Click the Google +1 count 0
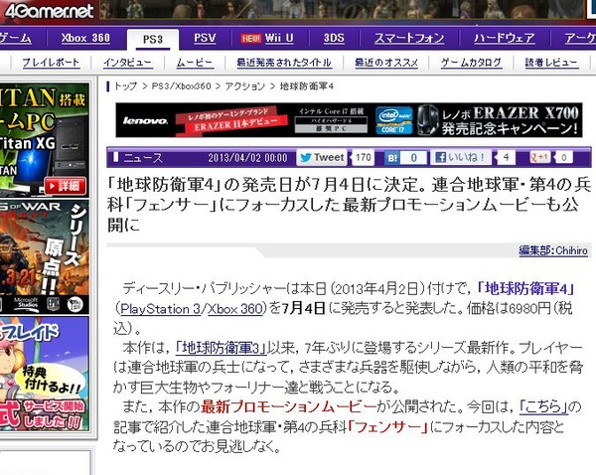This screenshot has height=475, width=596. click(x=564, y=157)
